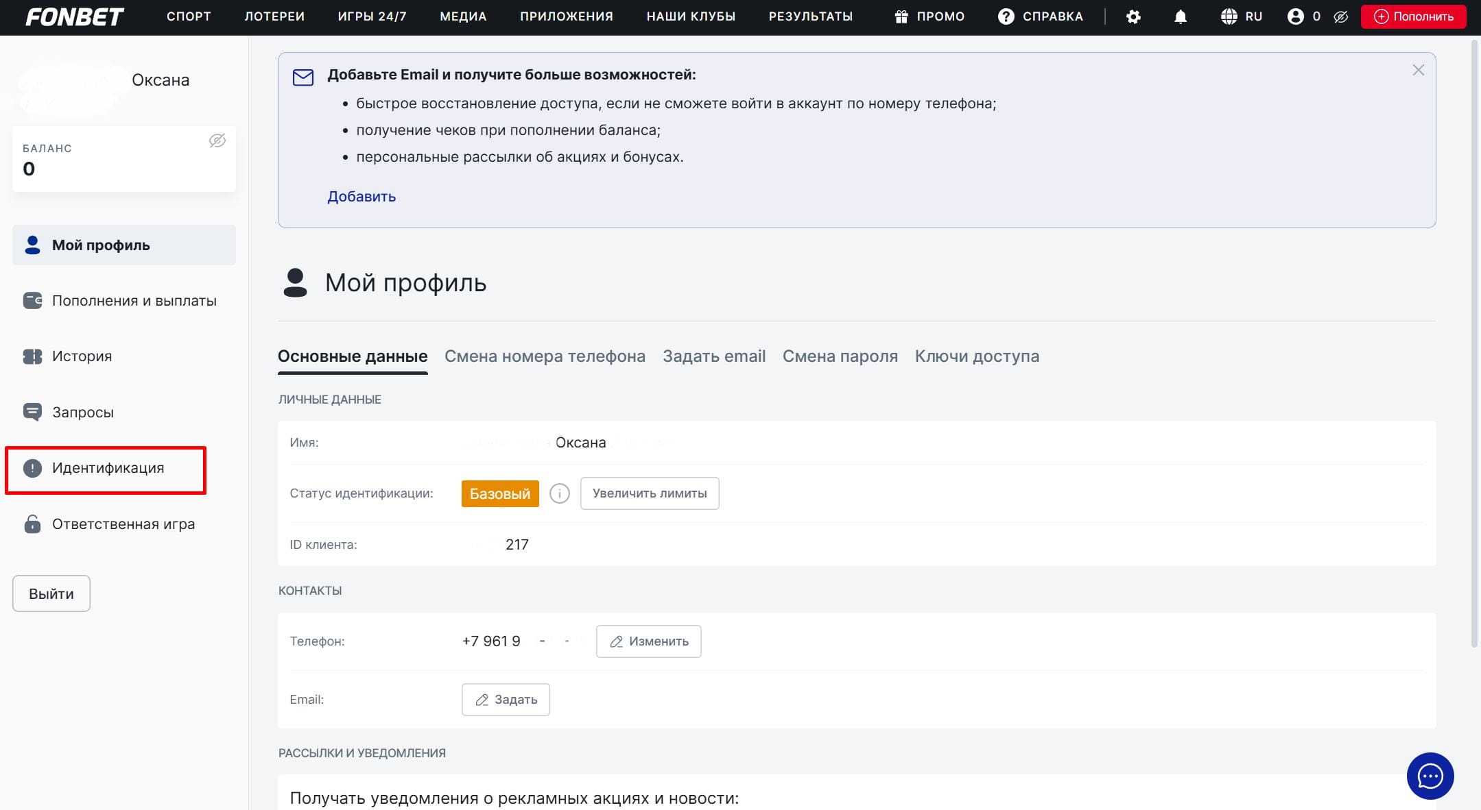Image resolution: width=1481 pixels, height=810 pixels.
Task: Select Мой профиль in sidebar
Action: point(124,245)
